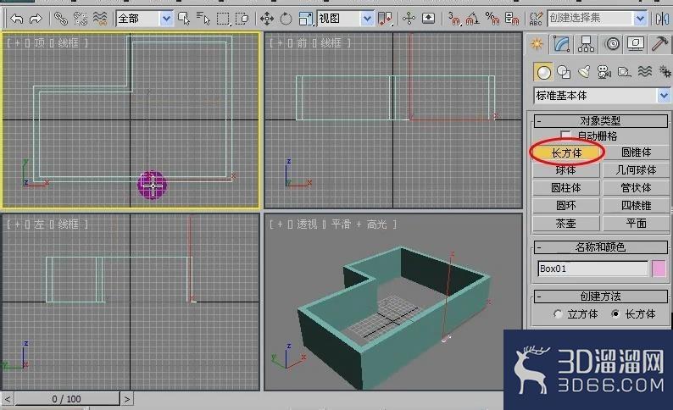Switch to the Utilities hammer tab

coord(659,44)
